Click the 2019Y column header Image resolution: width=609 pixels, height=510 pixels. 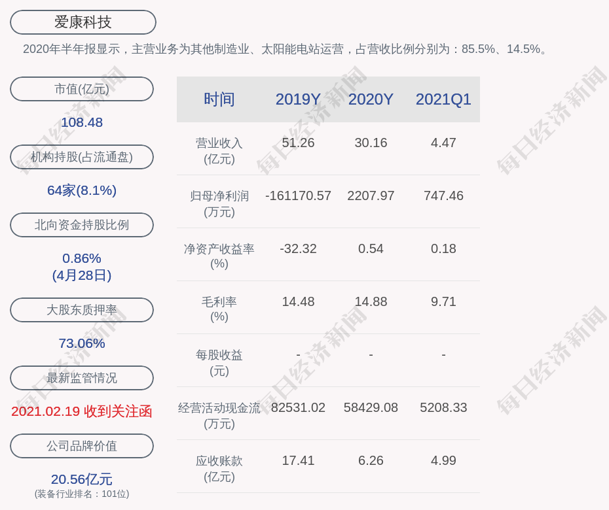pos(299,99)
